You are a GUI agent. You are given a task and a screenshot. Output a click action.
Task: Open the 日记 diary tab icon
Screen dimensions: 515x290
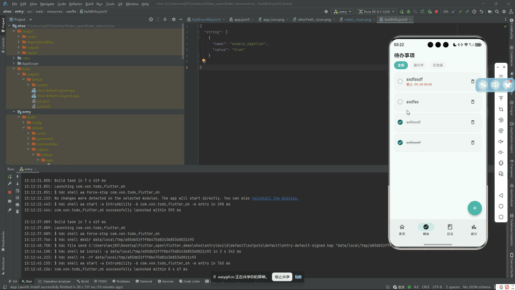coord(450,227)
